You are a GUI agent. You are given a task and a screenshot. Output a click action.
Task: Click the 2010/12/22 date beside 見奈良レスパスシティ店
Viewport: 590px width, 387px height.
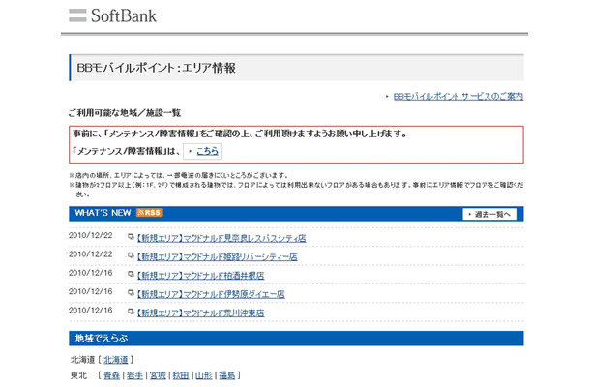click(x=90, y=235)
